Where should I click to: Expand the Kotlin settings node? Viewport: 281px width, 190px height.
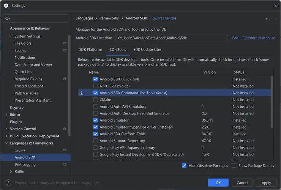tap(11, 172)
